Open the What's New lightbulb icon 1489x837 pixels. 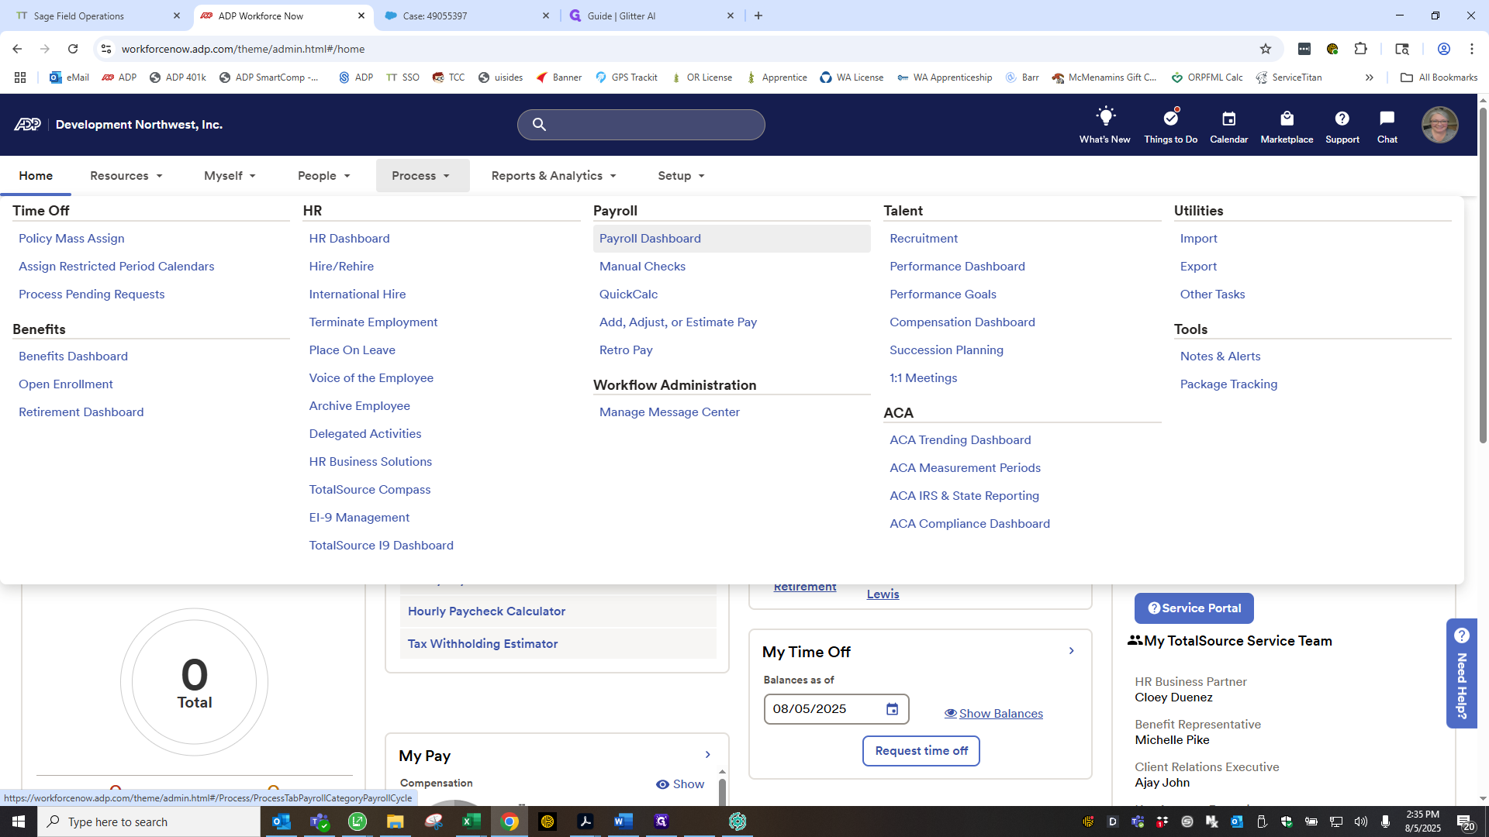pos(1105,118)
